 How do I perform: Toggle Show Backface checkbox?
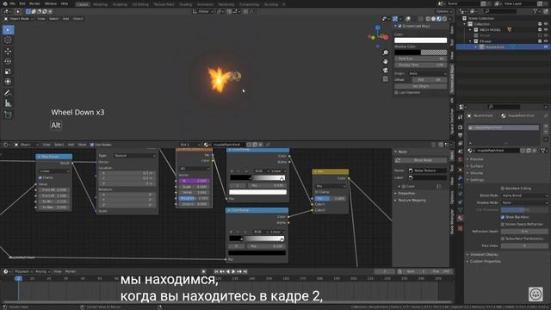[503, 217]
